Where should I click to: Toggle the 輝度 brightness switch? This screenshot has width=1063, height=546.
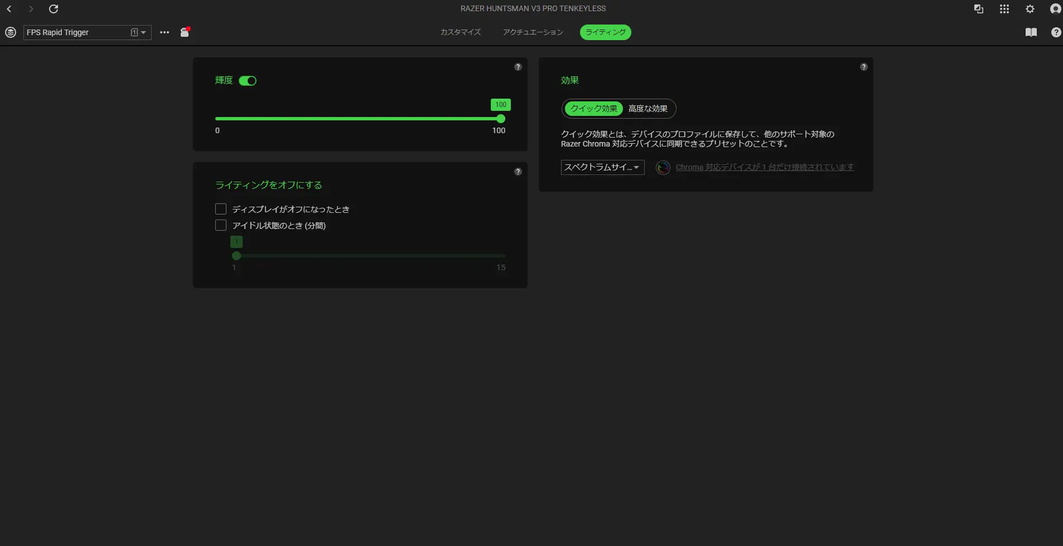coord(248,81)
